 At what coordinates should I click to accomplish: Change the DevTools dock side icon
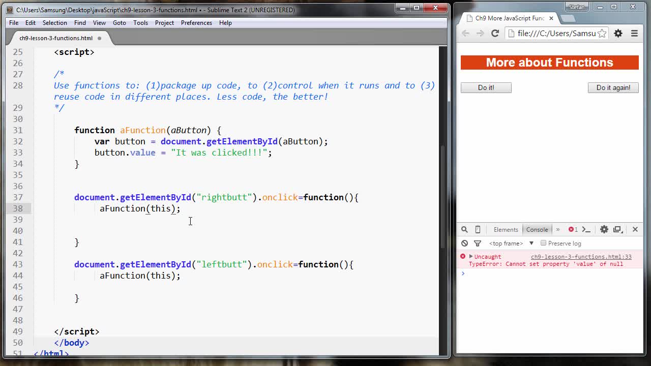coord(618,230)
